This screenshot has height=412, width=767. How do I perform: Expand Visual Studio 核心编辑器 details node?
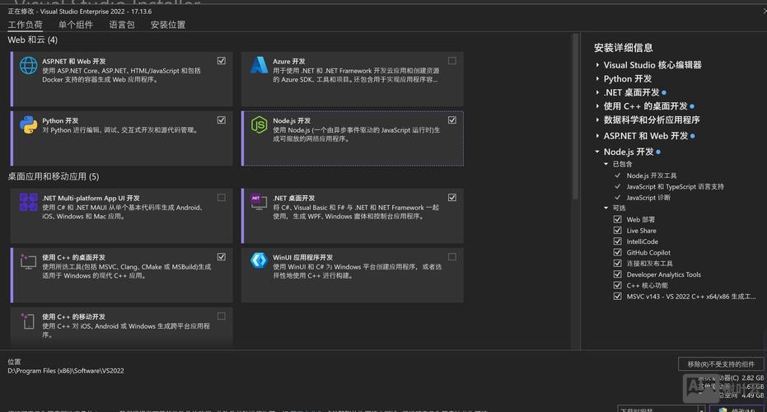[x=597, y=64]
